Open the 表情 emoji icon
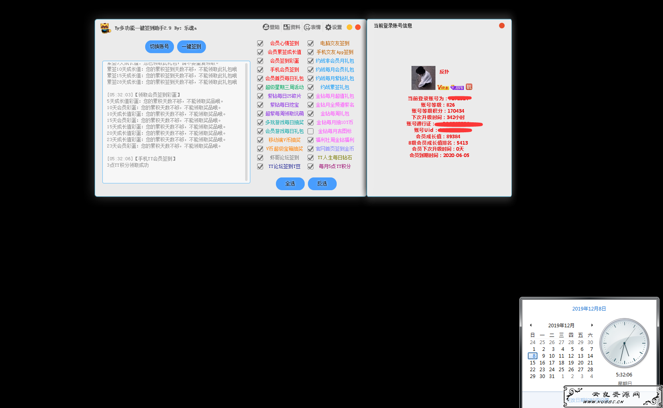 click(312, 27)
